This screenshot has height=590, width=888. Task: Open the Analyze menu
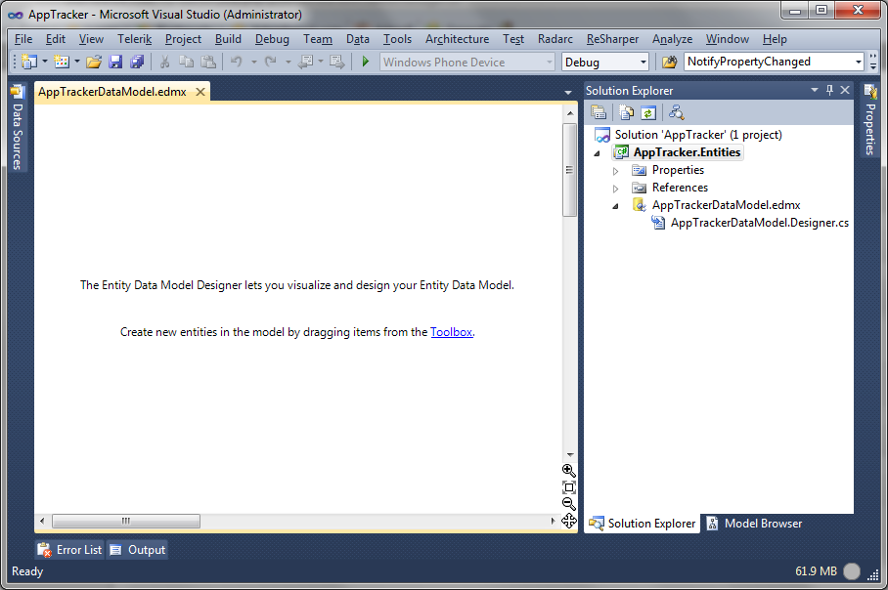click(x=672, y=39)
